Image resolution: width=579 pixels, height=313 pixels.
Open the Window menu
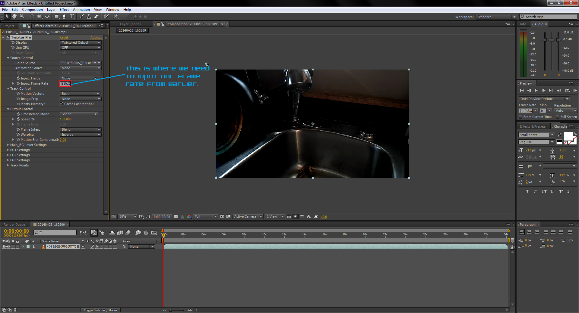pyautogui.click(x=112, y=10)
